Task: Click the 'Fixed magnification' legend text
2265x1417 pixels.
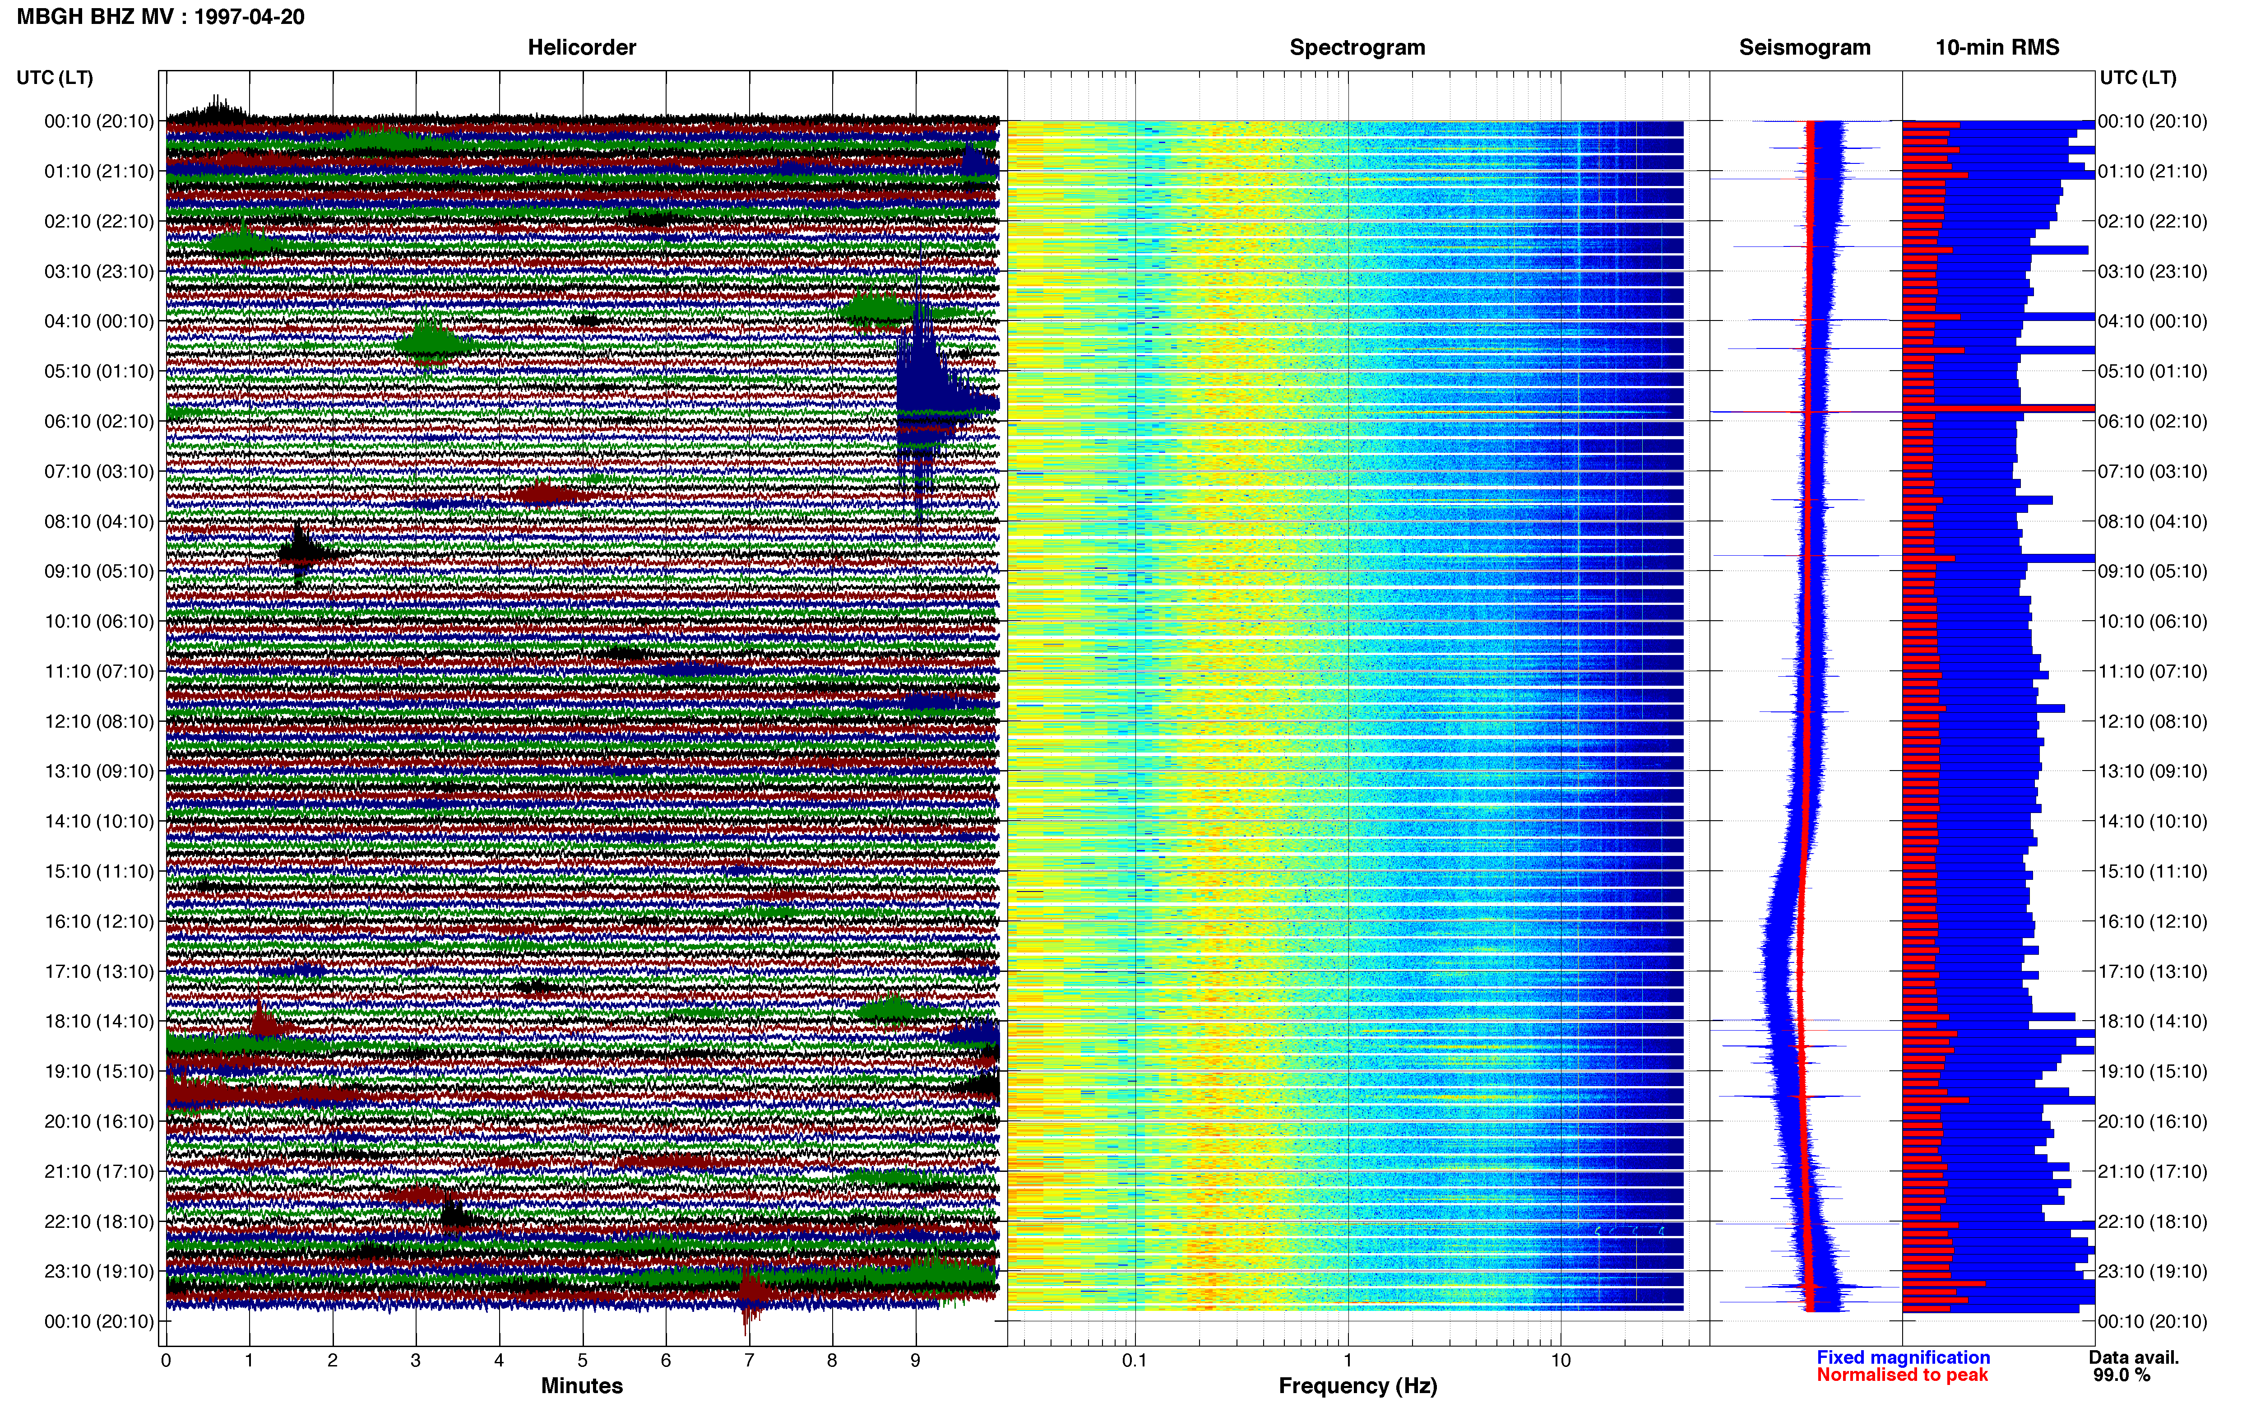Action: tap(1904, 1358)
